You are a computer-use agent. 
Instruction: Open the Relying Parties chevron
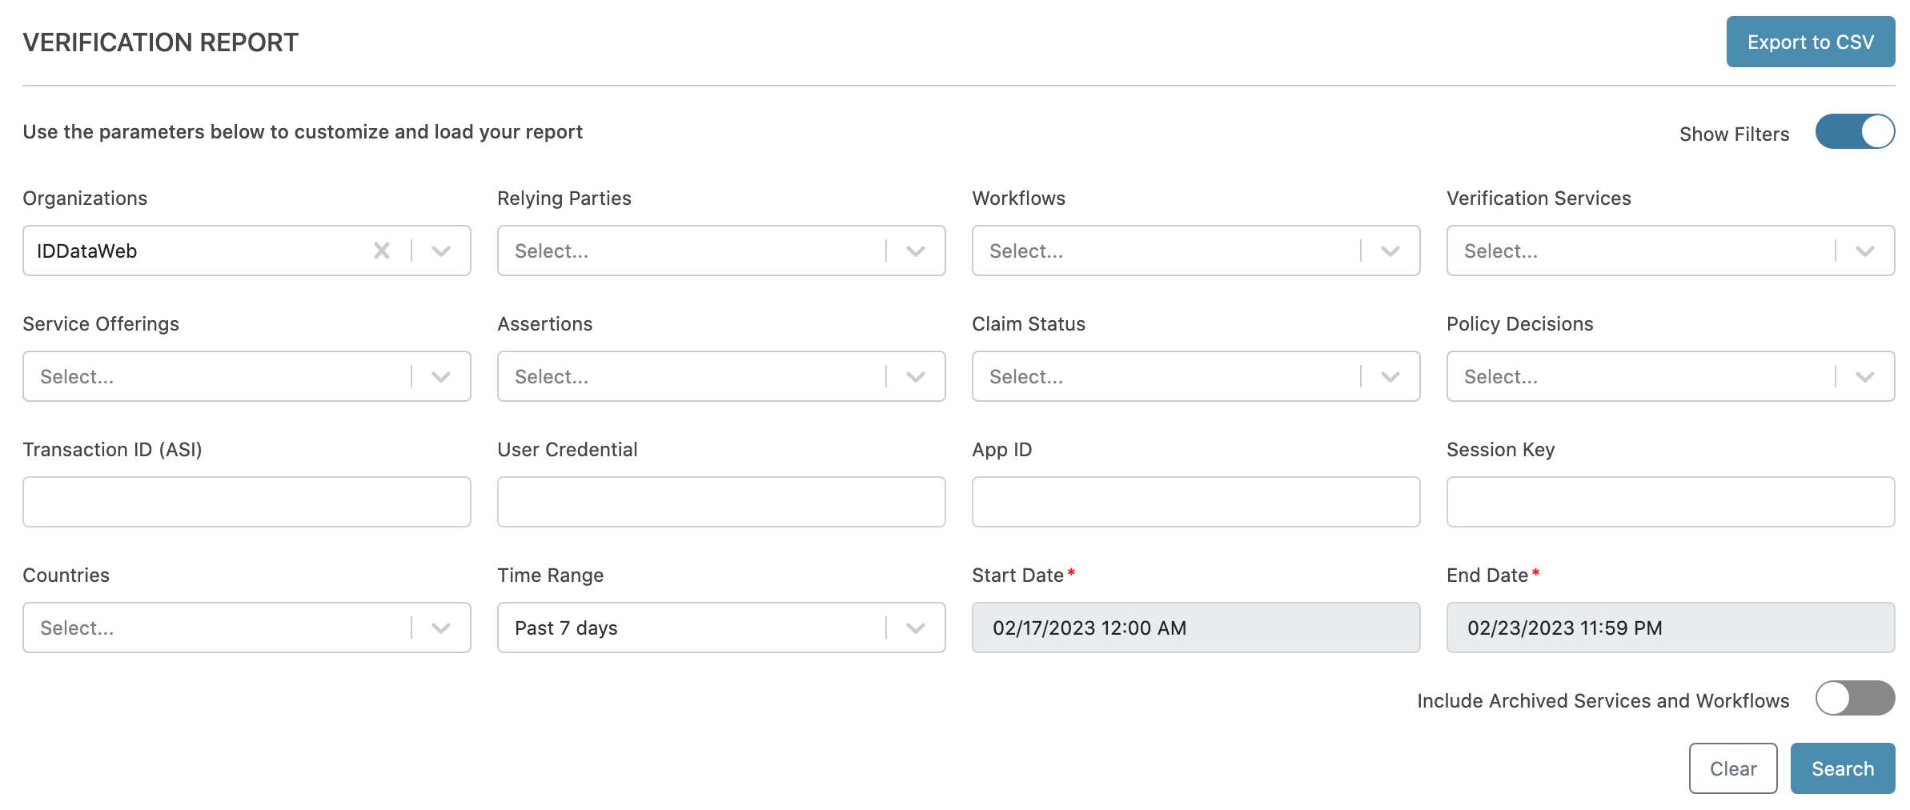coord(916,251)
